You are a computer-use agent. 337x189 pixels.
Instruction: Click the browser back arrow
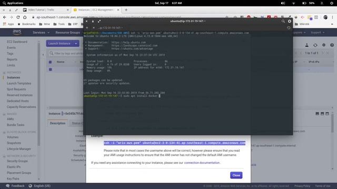(x=5, y=17)
